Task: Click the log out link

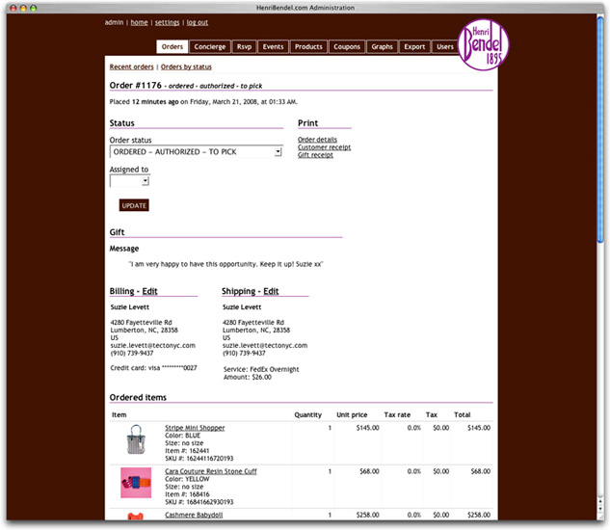Action: 197,22
